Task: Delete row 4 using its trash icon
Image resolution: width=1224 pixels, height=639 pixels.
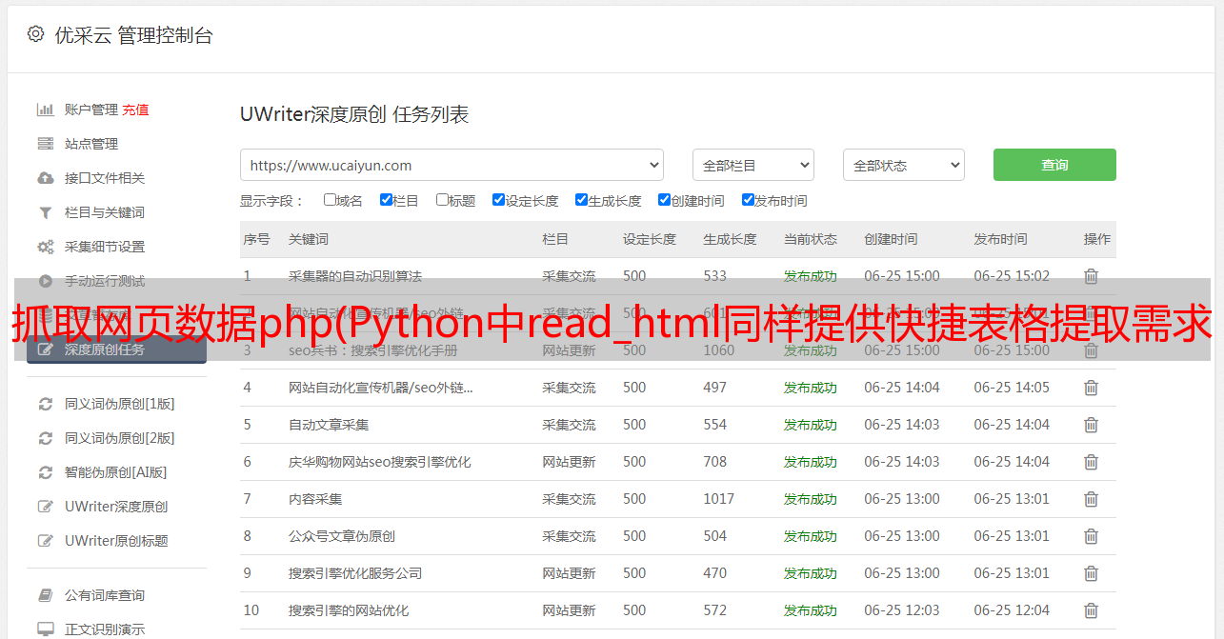Action: click(x=1091, y=388)
